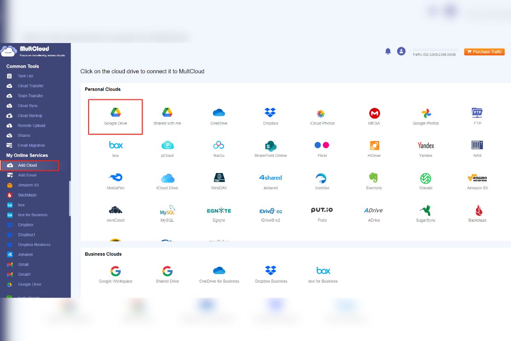511x341 pixels.
Task: Add Shared Drive business cloud
Action: click(x=167, y=275)
